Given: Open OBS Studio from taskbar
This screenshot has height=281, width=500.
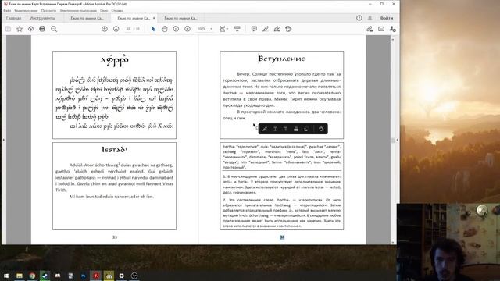Looking at the screenshot, I should coord(134,276).
